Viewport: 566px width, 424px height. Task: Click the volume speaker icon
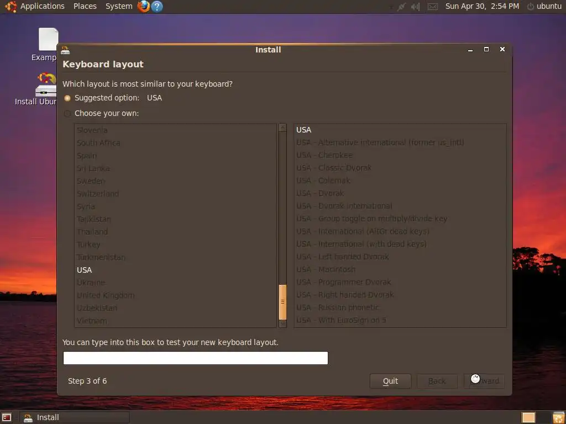click(x=416, y=7)
